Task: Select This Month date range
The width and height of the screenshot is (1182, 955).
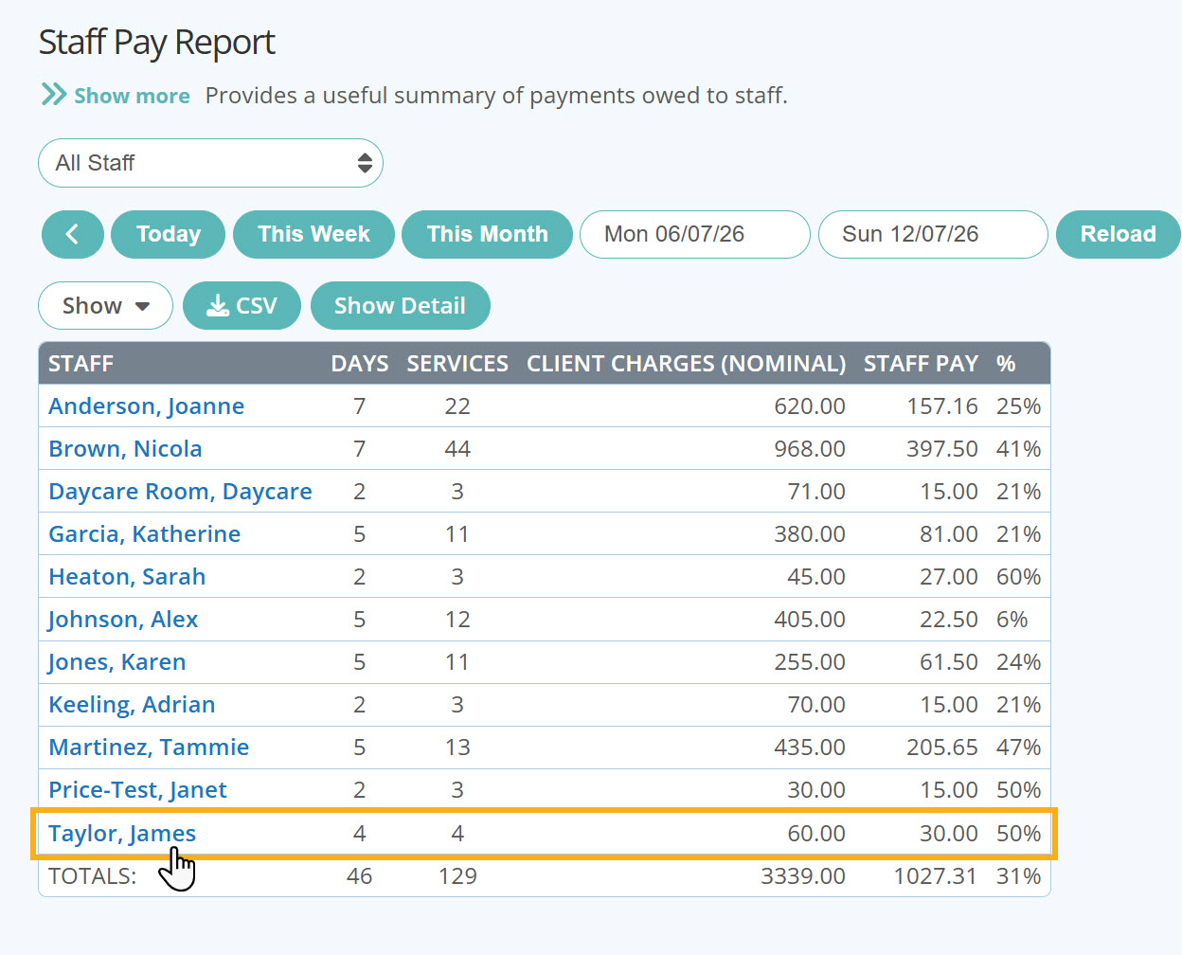Action: pos(487,234)
